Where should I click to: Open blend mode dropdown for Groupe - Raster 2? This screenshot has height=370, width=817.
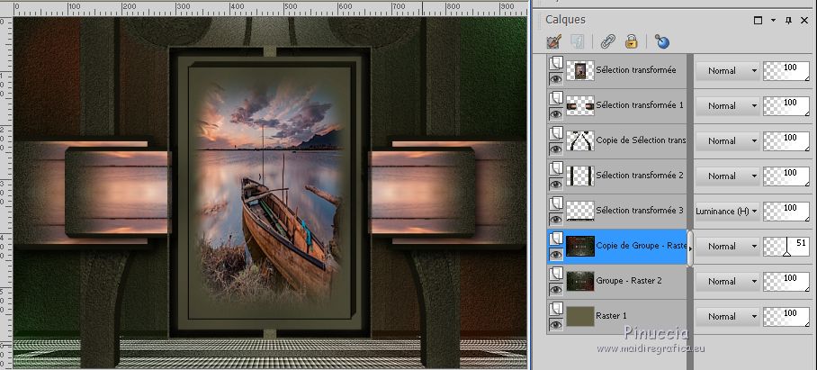pyautogui.click(x=727, y=282)
